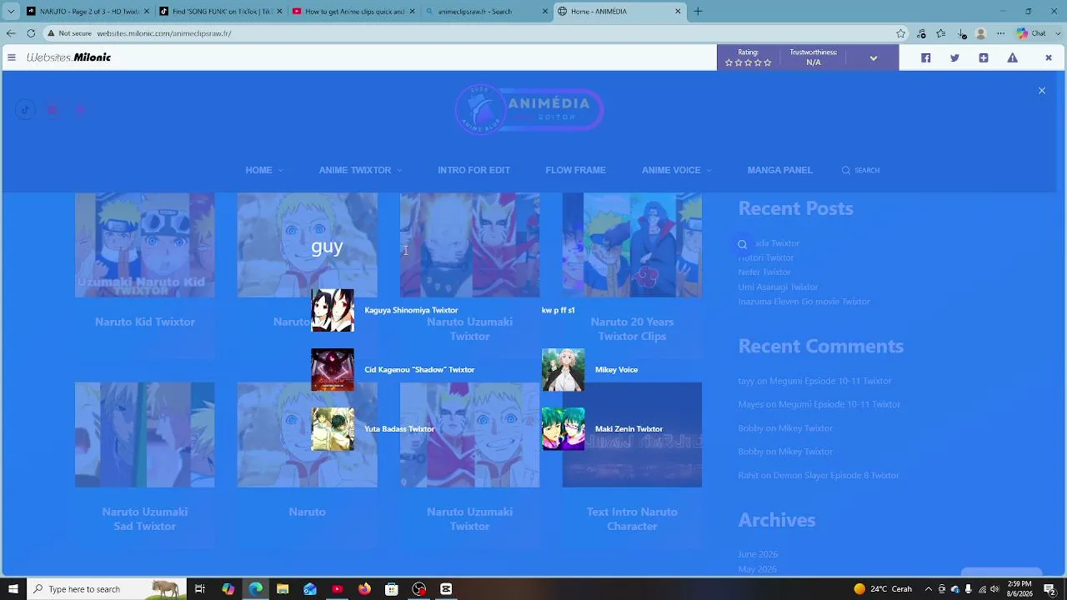Open the Milonic hamburger menu
1067x600 pixels.
click(x=12, y=57)
